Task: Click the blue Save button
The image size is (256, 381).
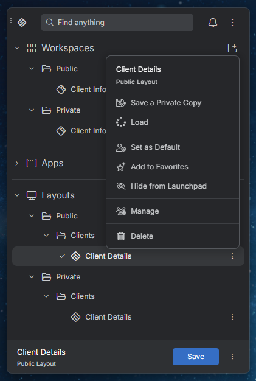Action: (196, 357)
